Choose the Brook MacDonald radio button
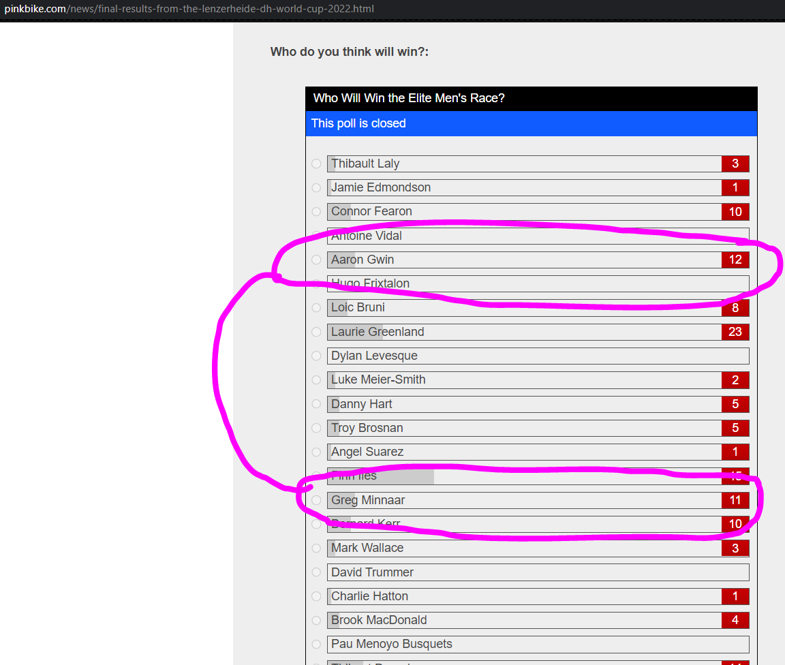The image size is (785, 665). 316,620
